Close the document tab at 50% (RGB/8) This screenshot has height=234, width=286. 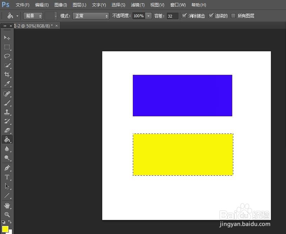click(57, 26)
